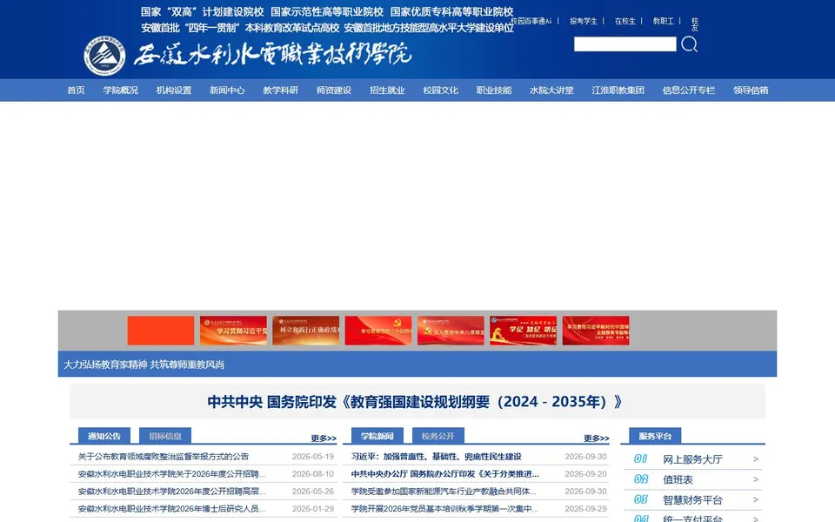The image size is (835, 522).
Task: Select the plain orange banner thumbnail
Action: (161, 331)
